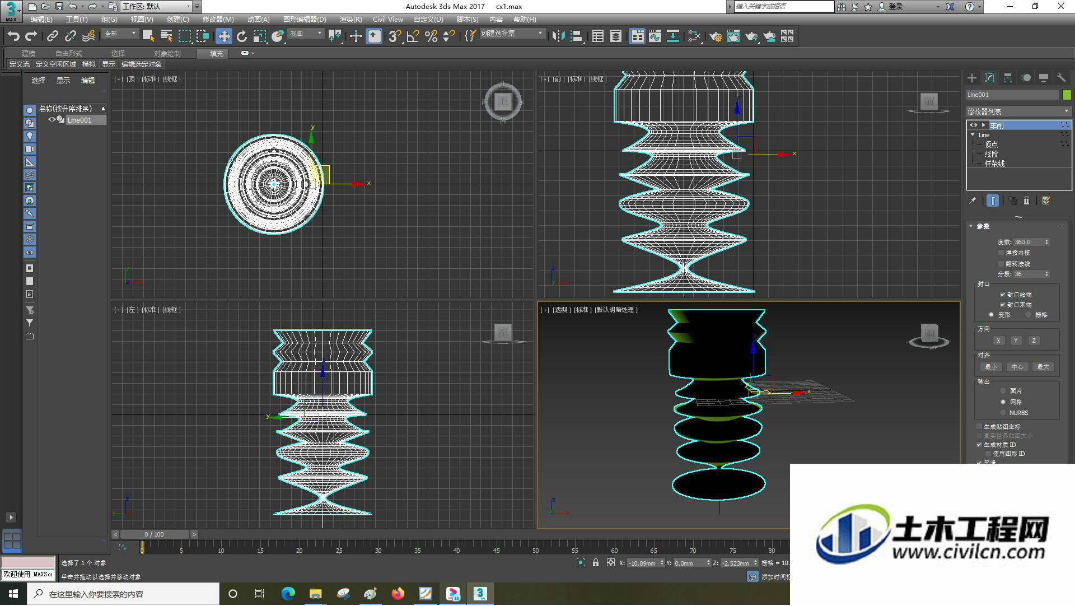Image resolution: width=1075 pixels, height=606 pixels.
Task: Open the Hierarchy command panel tab
Action: [1008, 78]
